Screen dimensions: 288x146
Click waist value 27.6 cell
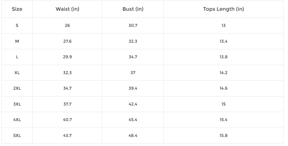[x=67, y=41]
